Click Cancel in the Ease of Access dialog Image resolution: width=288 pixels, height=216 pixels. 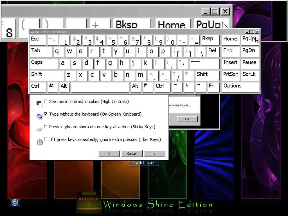(x=132, y=154)
